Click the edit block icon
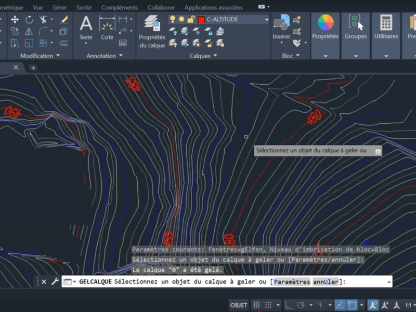416x312 pixels. click(297, 31)
